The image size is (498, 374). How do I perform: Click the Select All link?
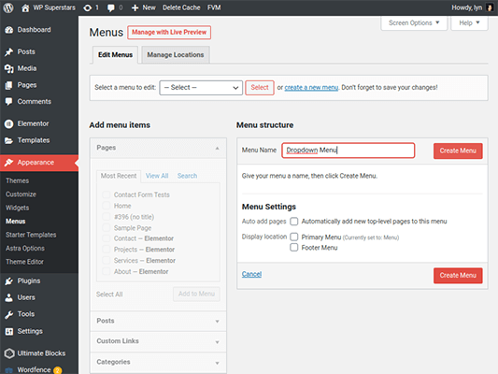pyautogui.click(x=109, y=295)
